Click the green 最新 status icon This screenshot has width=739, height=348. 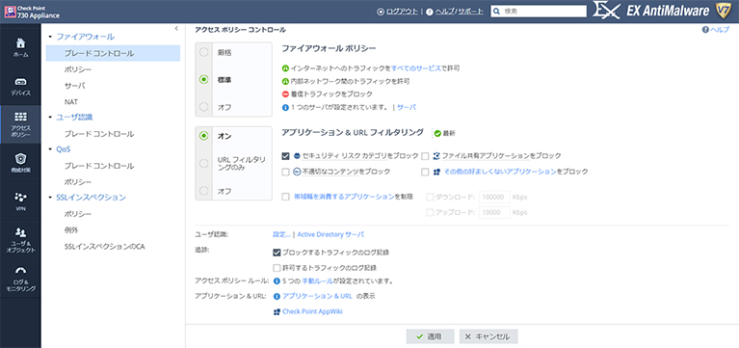(436, 133)
